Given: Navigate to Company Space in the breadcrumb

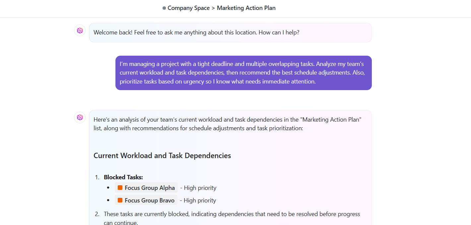Looking at the screenshot, I should point(189,8).
